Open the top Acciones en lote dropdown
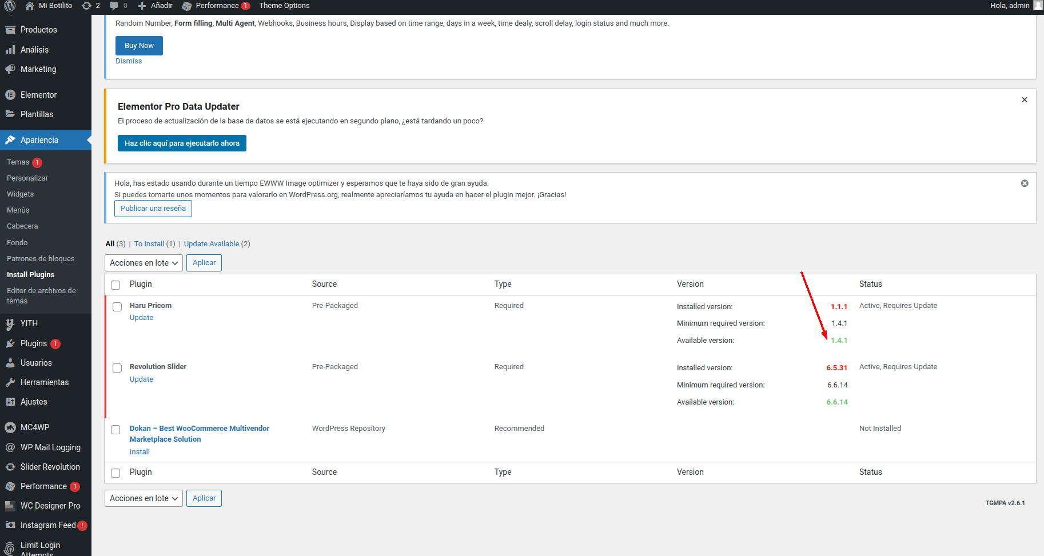1044x556 pixels. pyautogui.click(x=144, y=263)
